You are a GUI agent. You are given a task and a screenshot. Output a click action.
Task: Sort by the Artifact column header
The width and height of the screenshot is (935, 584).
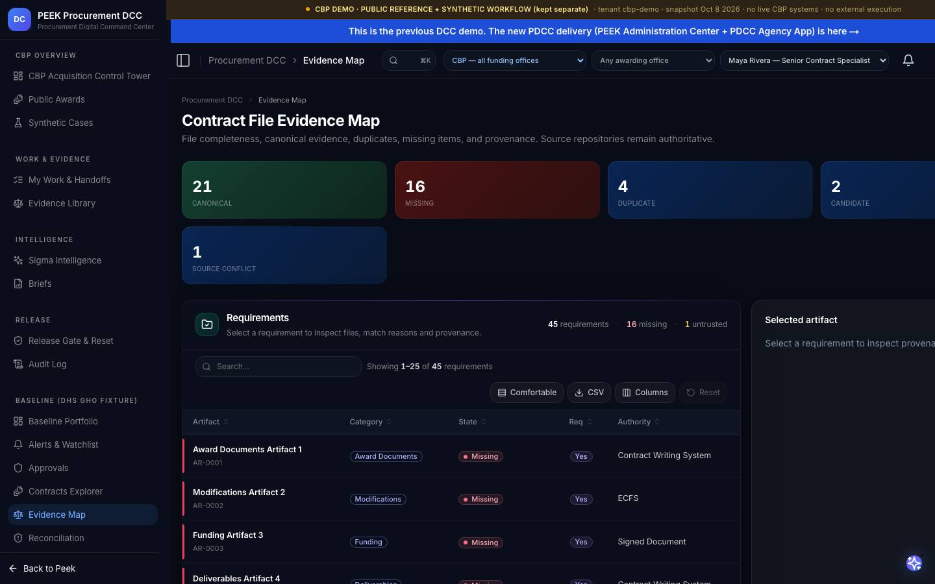210,422
